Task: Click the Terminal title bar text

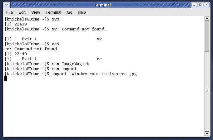Action: click(x=102, y=5)
